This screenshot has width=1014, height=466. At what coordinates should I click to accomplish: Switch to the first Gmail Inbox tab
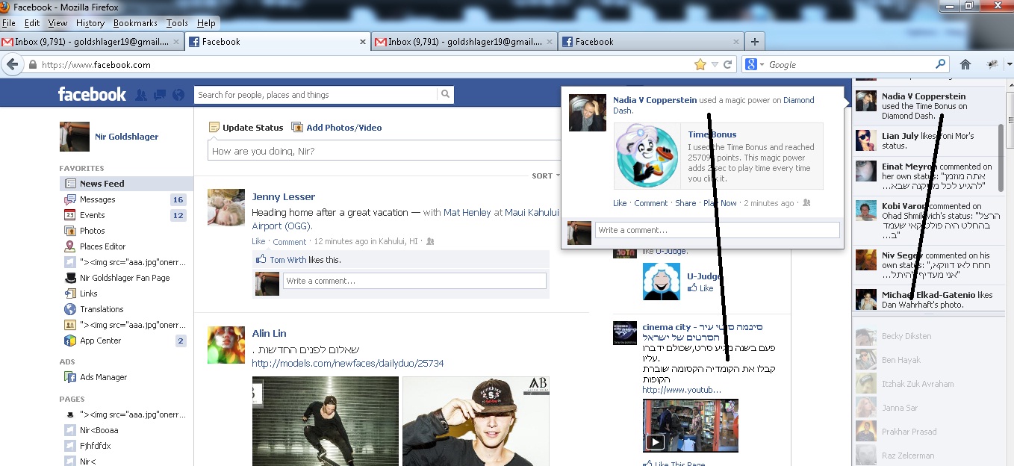92,42
